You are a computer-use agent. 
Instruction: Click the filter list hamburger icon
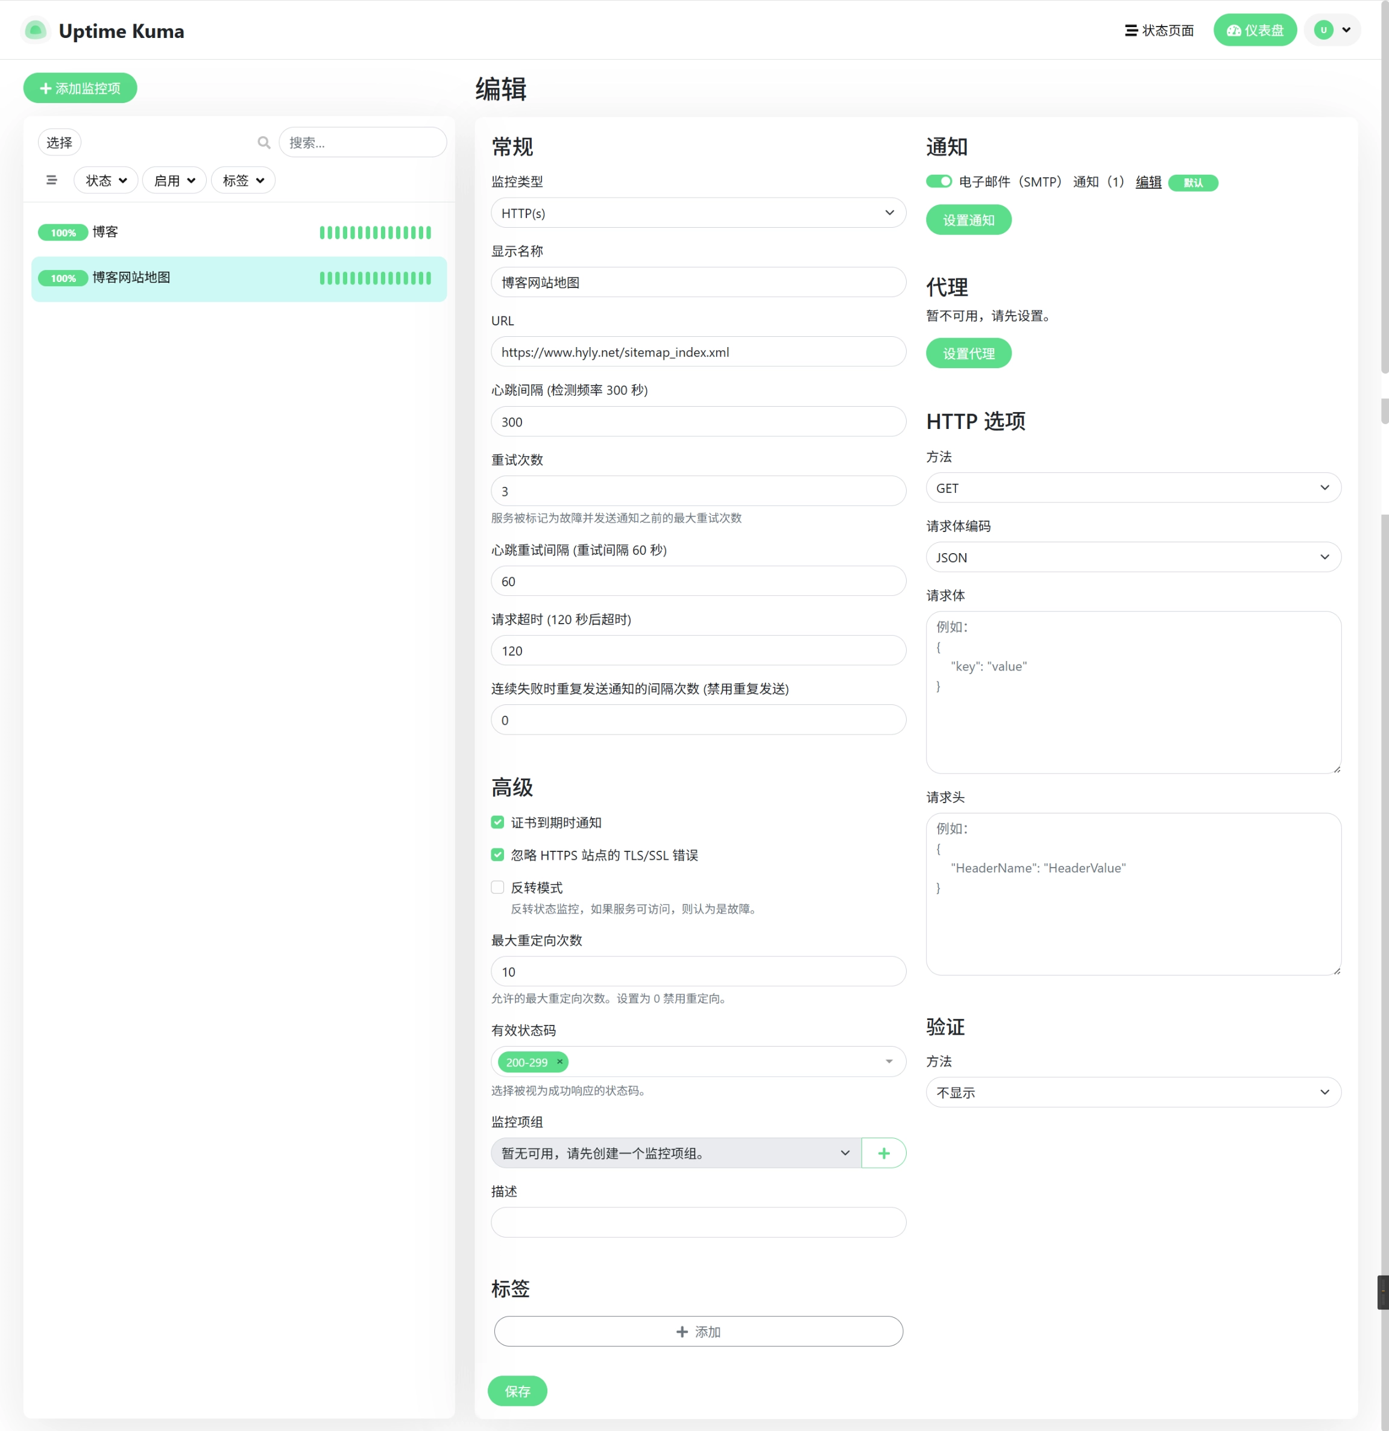pos(51,180)
